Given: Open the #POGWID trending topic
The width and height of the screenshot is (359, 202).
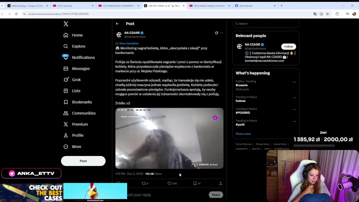Looking at the screenshot, I should pos(243,113).
